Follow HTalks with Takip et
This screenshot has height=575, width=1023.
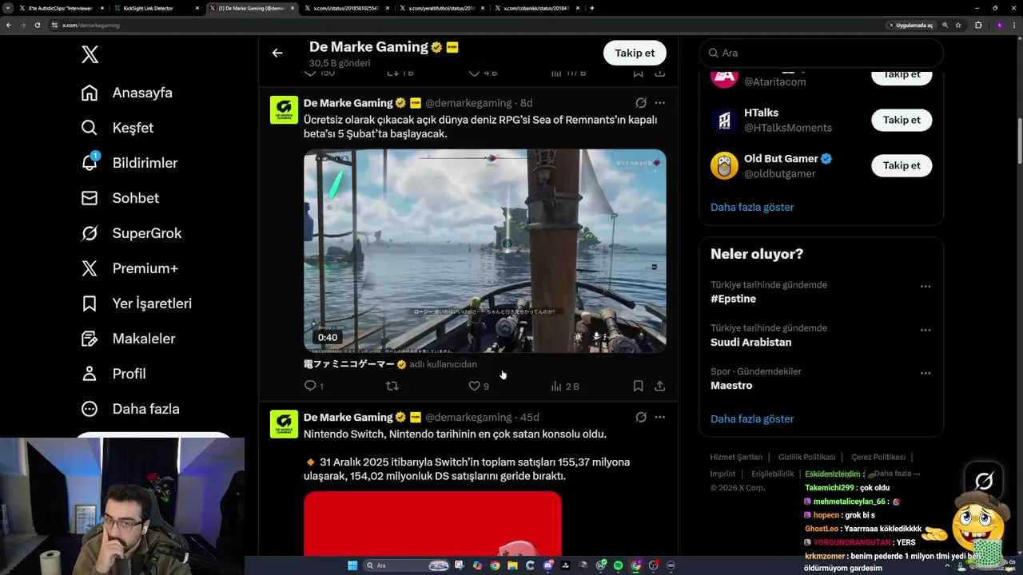point(902,120)
